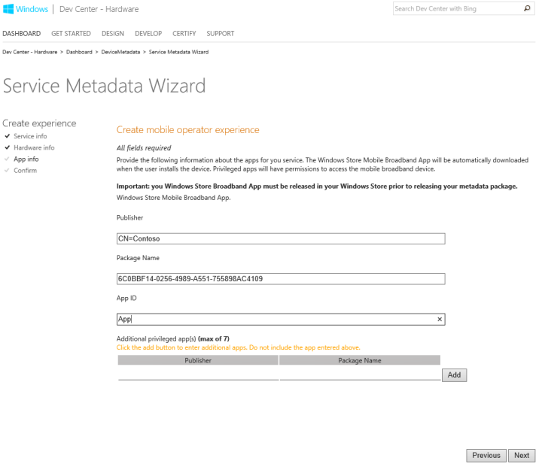Viewport: 542px width, 467px height.
Task: Click Service Metadata Wizard breadcrumb
Action: 178,52
